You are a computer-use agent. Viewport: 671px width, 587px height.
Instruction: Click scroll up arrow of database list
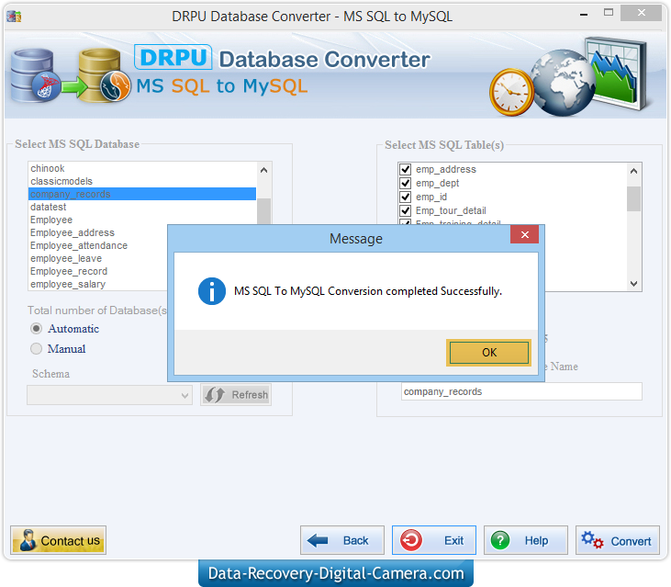tap(264, 170)
